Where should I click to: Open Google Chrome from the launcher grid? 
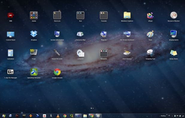point(57,72)
